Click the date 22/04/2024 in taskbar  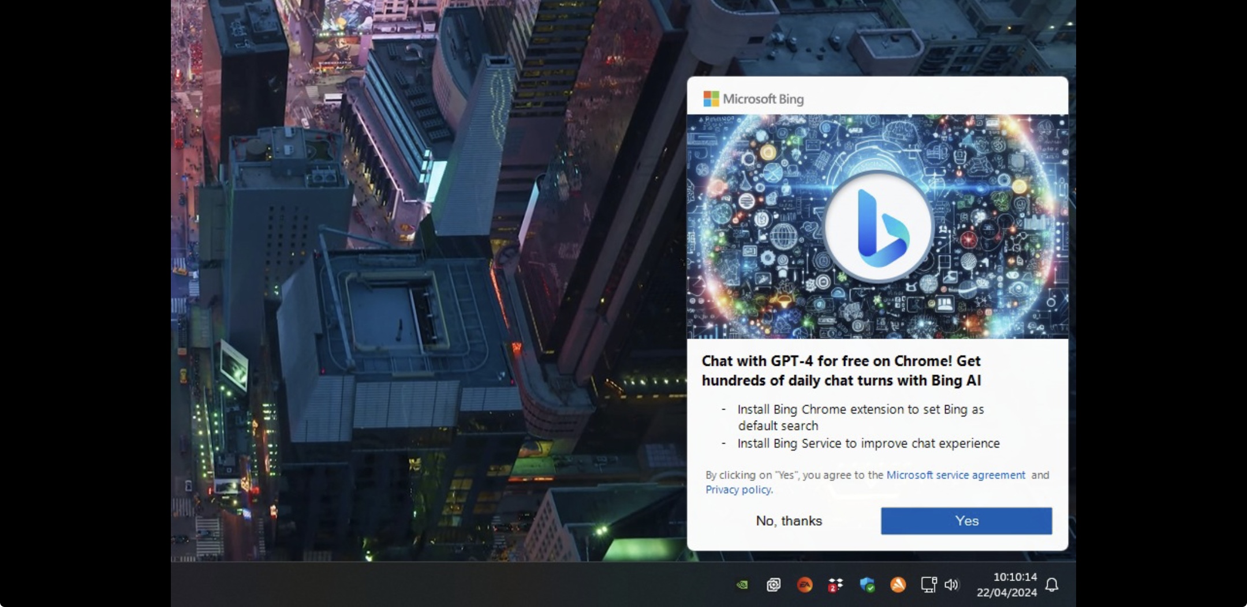point(1007,592)
